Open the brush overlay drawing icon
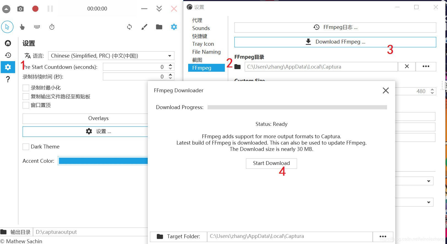 pos(144,27)
